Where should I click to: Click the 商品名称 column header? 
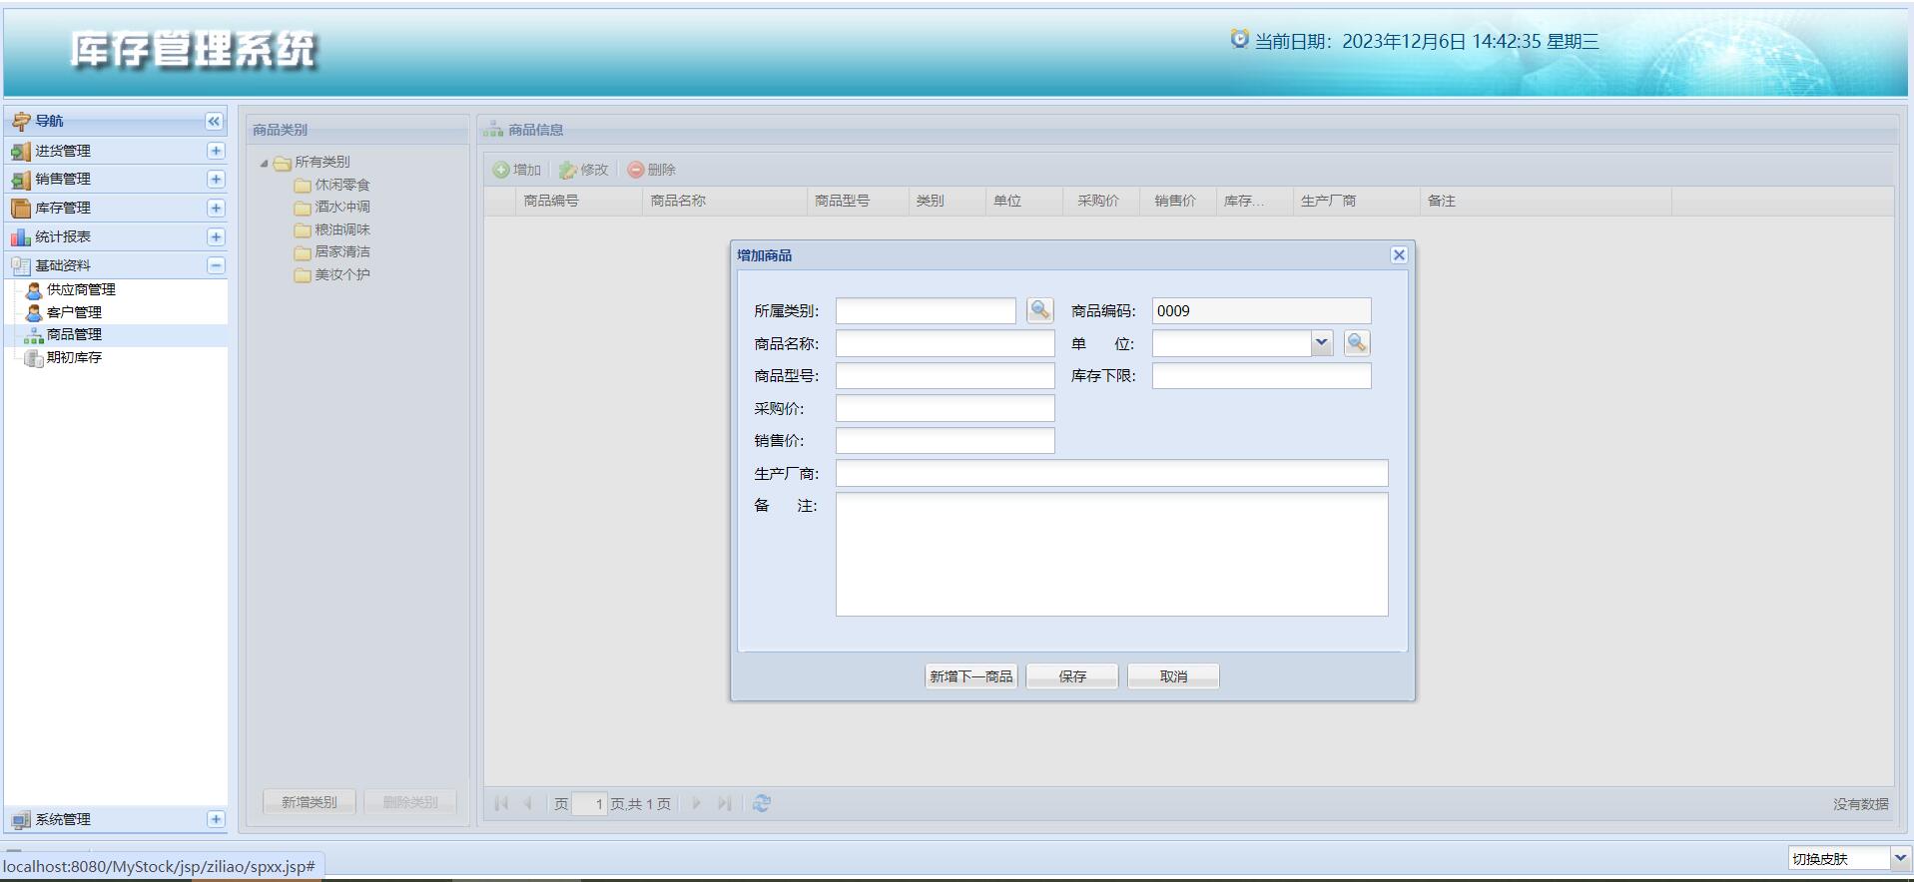(x=725, y=201)
